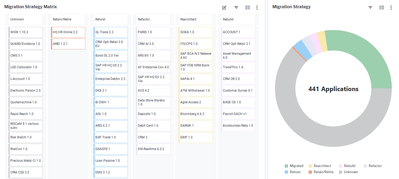Viewport: 399px width, 179px height.
Task: Click the 441 Applications label in the donut center
Action: [333, 89]
